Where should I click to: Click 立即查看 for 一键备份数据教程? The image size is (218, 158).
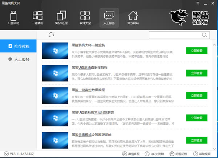tap(197, 95)
